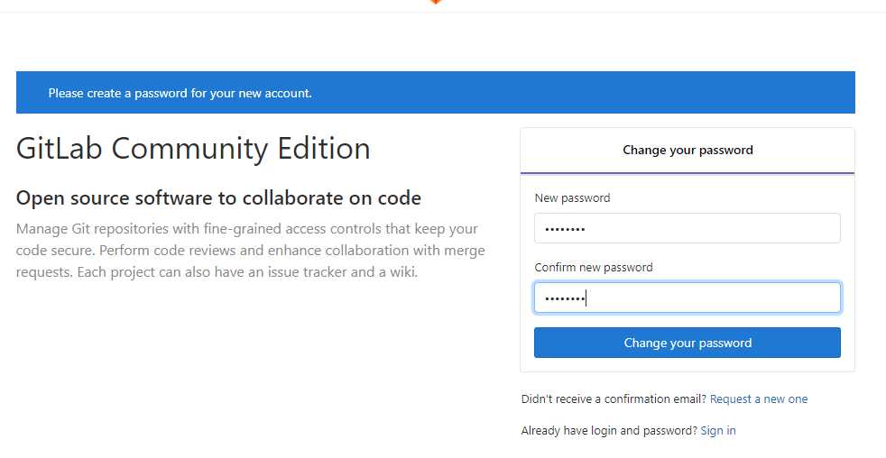This screenshot has width=886, height=458.
Task: Click the 'Manage Git repositories' description paragraph
Action: pyautogui.click(x=250, y=250)
